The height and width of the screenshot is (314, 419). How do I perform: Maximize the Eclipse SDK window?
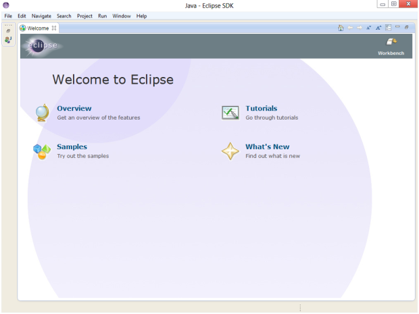pyautogui.click(x=393, y=4)
